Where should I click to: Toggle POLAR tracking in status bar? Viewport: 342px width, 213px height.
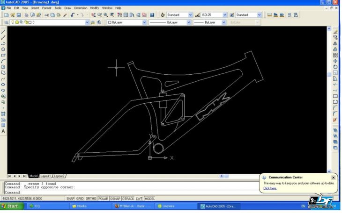pos(104,199)
